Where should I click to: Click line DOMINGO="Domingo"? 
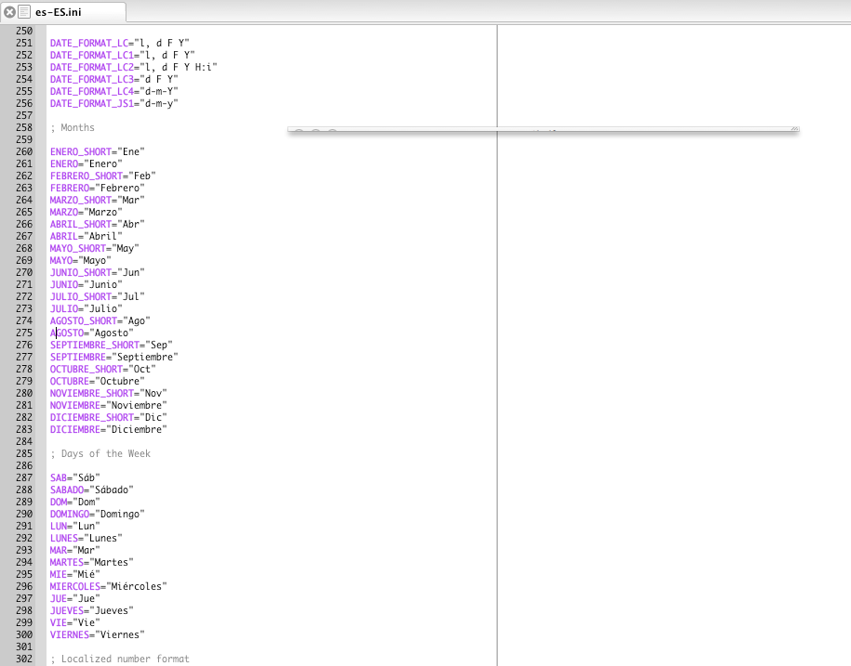[x=97, y=514]
